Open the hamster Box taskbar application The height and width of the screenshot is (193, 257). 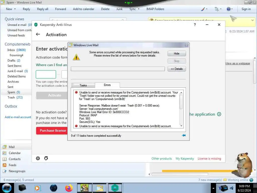pos(84,188)
